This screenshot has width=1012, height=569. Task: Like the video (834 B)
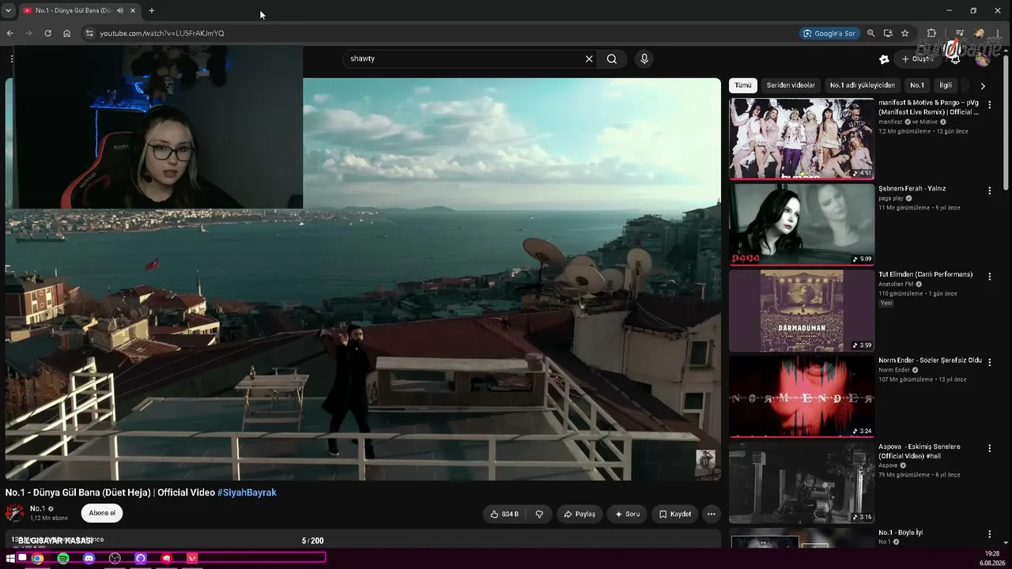pos(504,514)
